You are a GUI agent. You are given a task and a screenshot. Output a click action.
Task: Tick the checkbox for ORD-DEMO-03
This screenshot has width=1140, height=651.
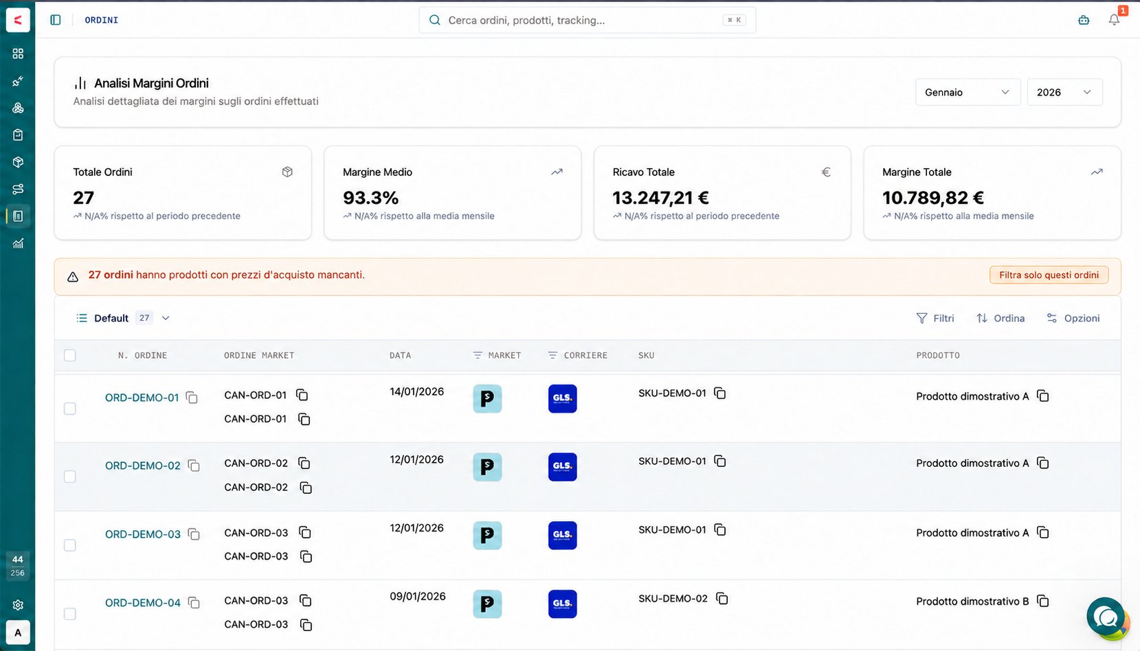[70, 545]
